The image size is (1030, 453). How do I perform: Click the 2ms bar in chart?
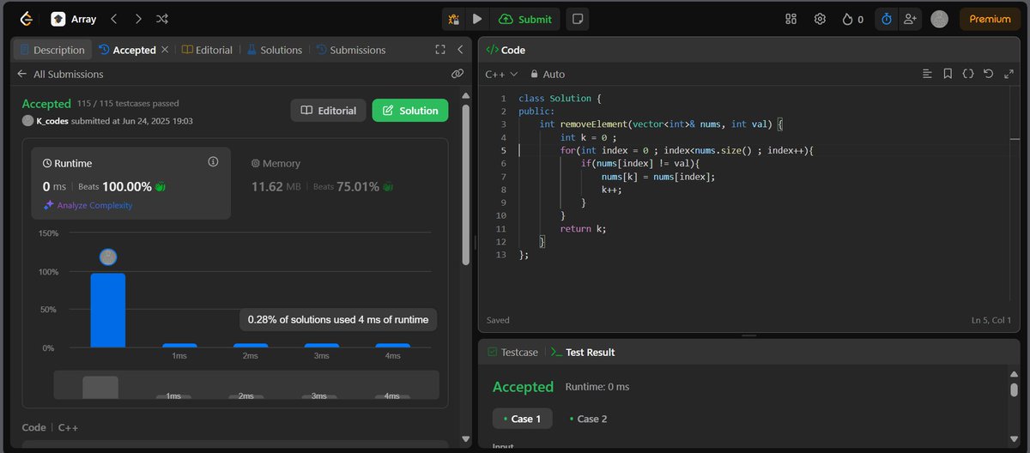tap(251, 346)
